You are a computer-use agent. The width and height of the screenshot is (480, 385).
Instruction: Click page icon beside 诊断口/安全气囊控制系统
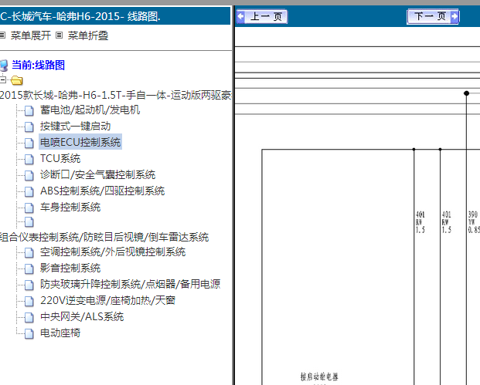pyautogui.click(x=29, y=175)
